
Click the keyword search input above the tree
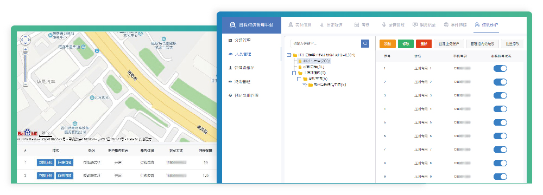click(x=325, y=43)
